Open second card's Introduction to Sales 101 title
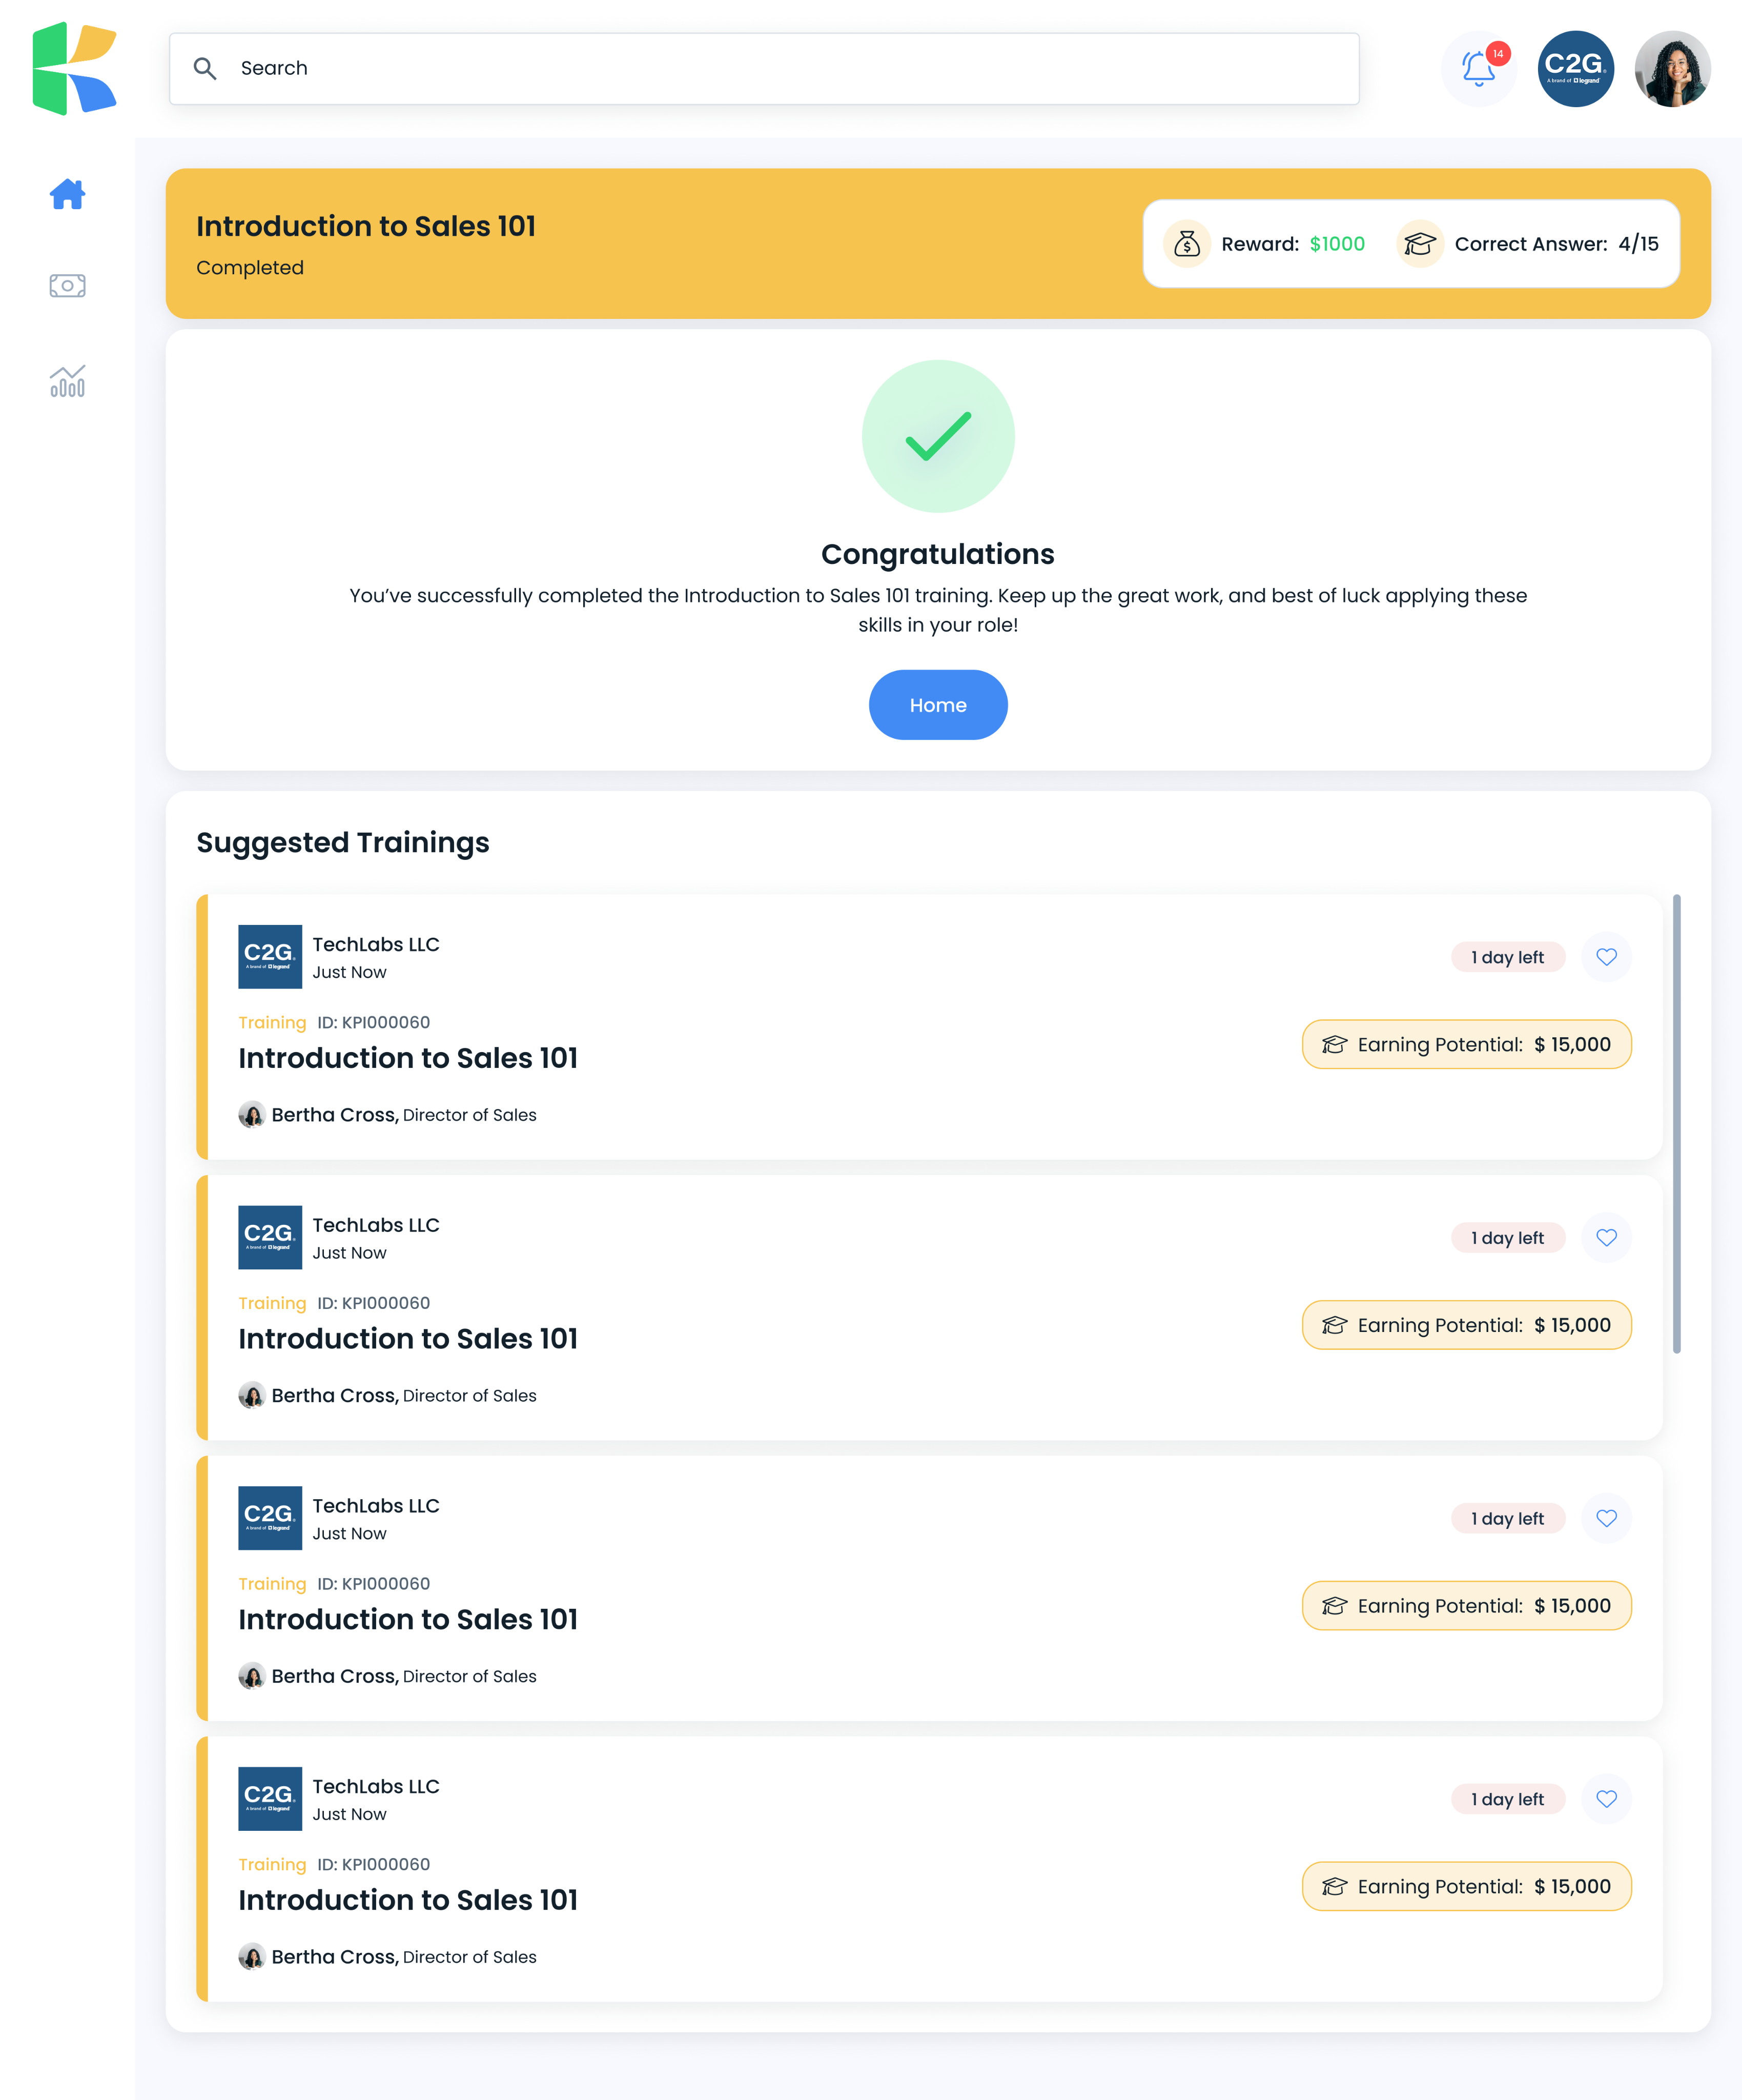Image resolution: width=1742 pixels, height=2100 pixels. (408, 1339)
